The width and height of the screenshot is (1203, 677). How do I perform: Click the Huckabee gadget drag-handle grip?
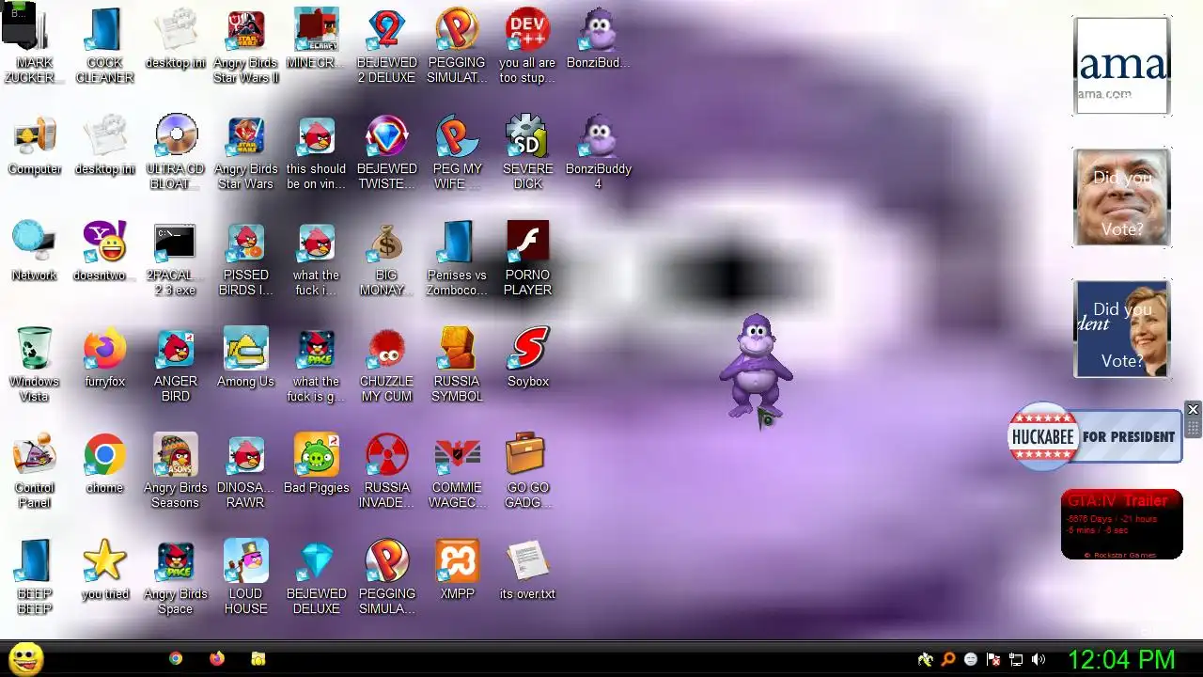click(x=1193, y=428)
